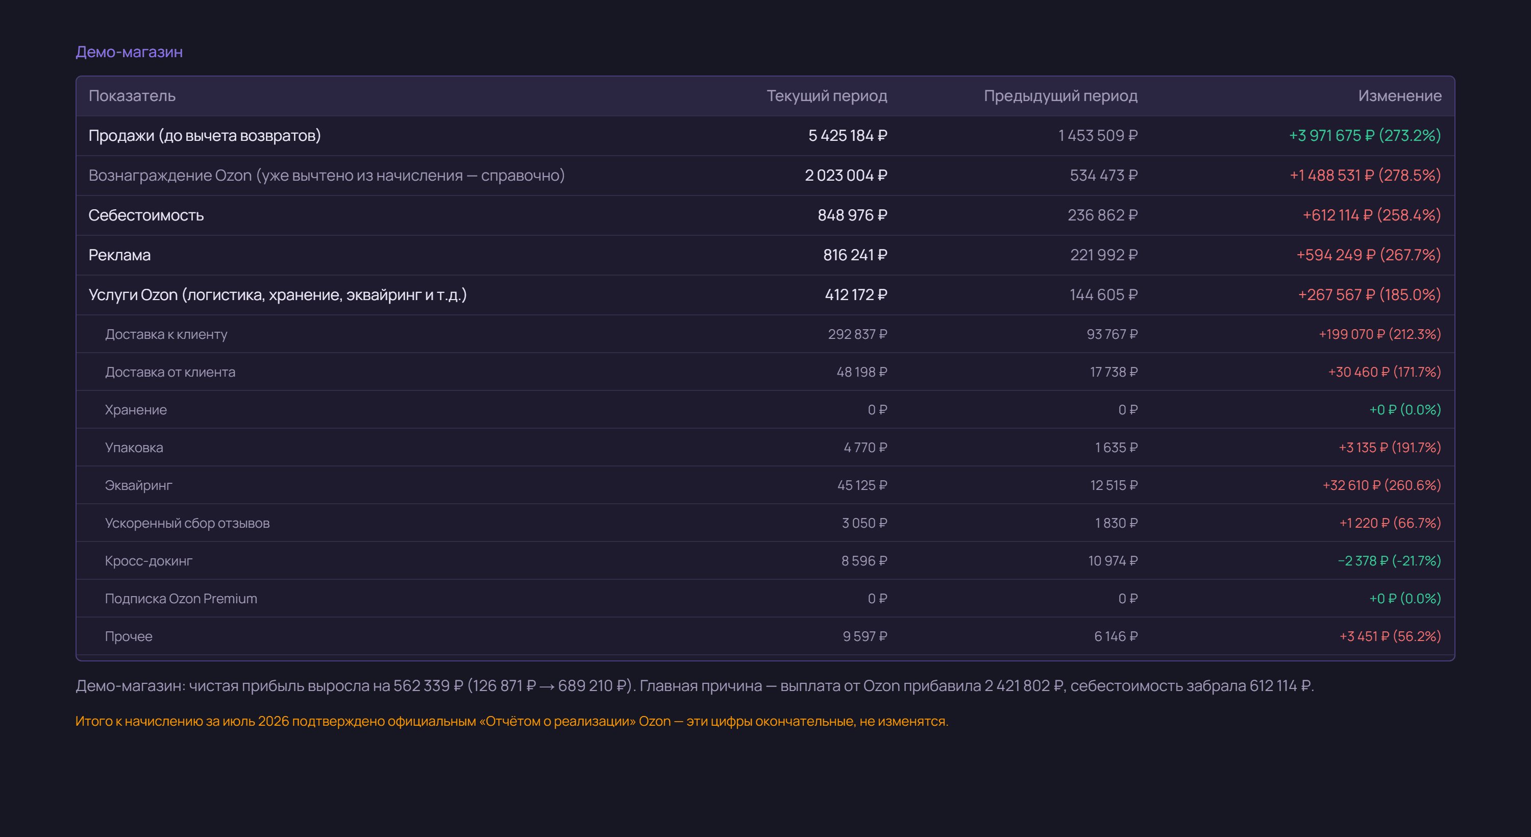Select the Себестоимость row label
Image resolution: width=1531 pixels, height=837 pixels.
click(146, 215)
